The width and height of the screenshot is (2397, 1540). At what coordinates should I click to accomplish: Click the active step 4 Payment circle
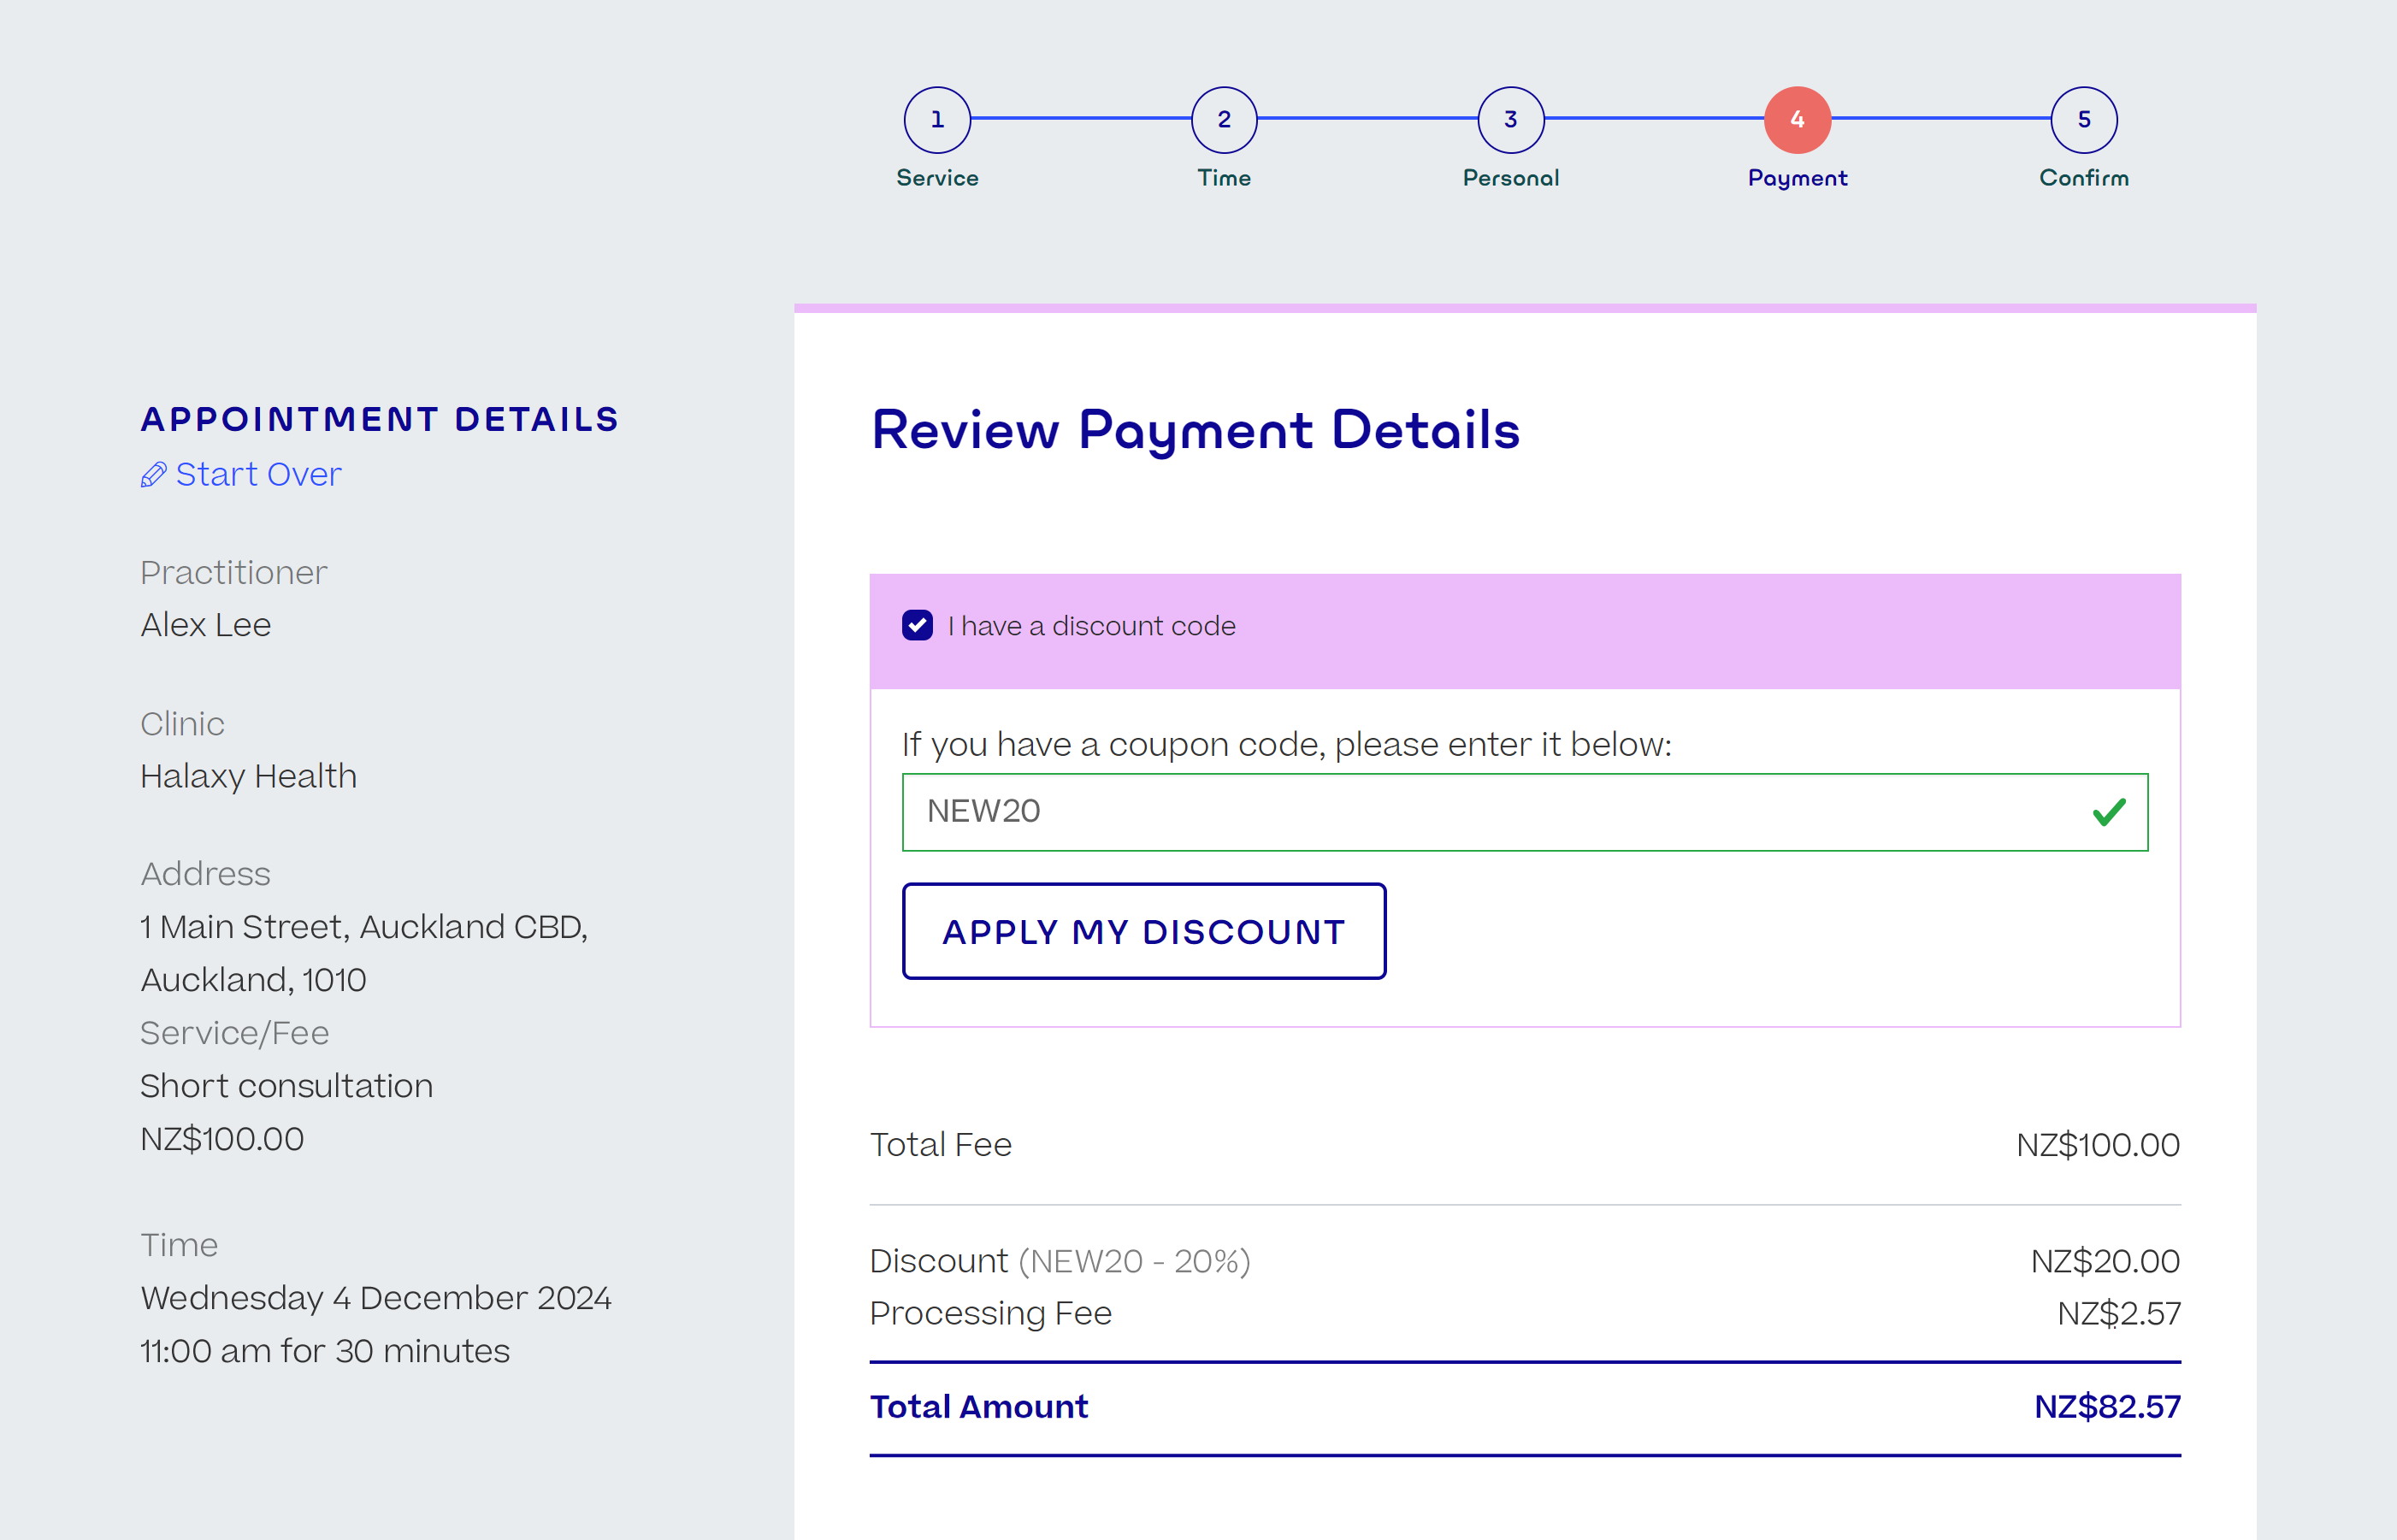point(1797,120)
